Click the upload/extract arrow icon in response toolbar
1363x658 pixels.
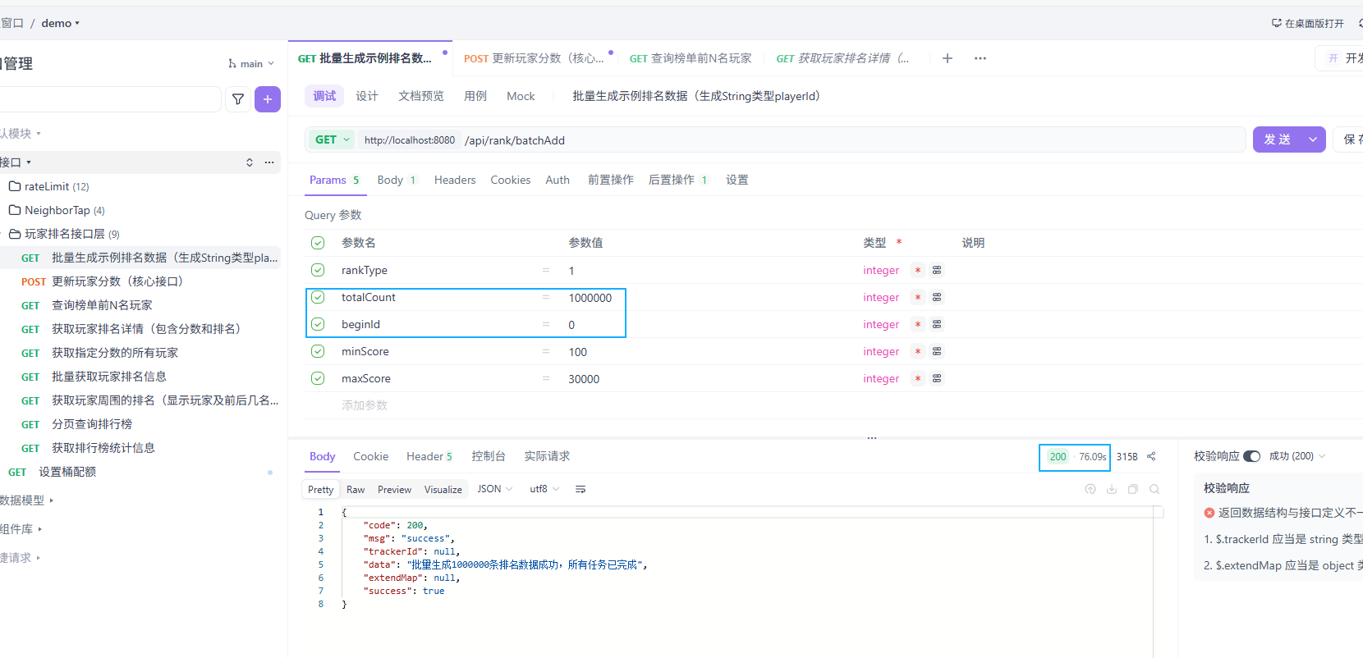[1090, 489]
